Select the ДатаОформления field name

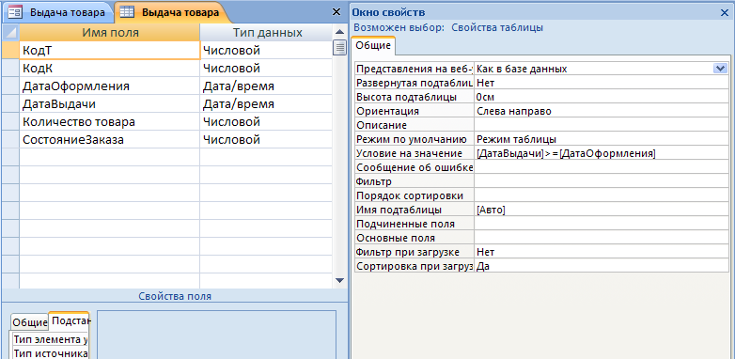[x=110, y=86]
